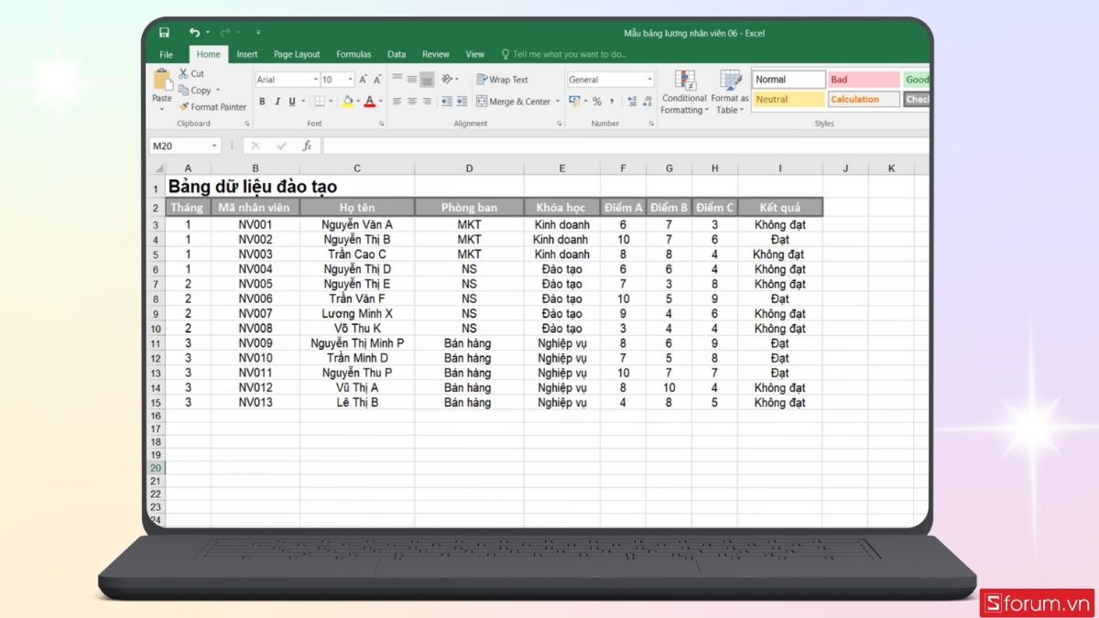Switch to the Formulas tab
Image resolution: width=1099 pixels, height=618 pixels.
pyautogui.click(x=354, y=54)
